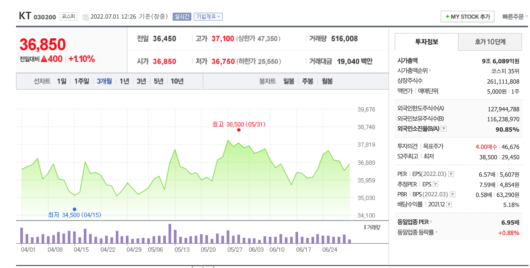Click the 시가총액 9조 6,089억원 value
530x268 pixels.
click(x=500, y=61)
